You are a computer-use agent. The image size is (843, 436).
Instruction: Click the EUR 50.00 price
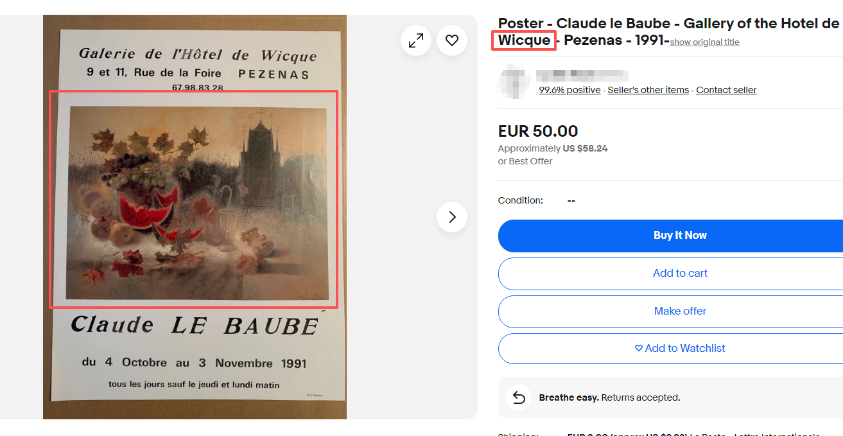tap(538, 132)
